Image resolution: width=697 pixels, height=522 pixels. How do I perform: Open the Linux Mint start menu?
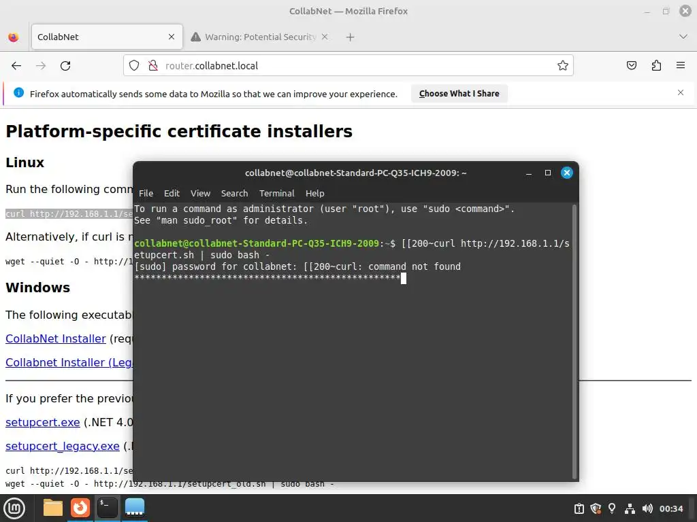click(15, 508)
